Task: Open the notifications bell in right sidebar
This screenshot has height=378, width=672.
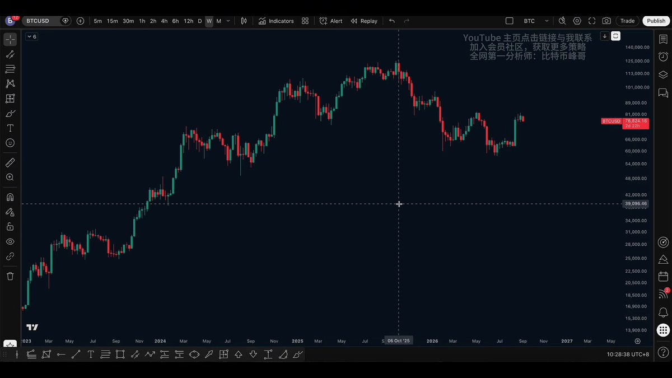Action: point(663,312)
